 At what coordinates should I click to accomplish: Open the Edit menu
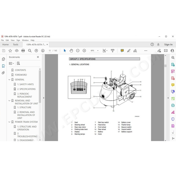[x=7, y=40]
